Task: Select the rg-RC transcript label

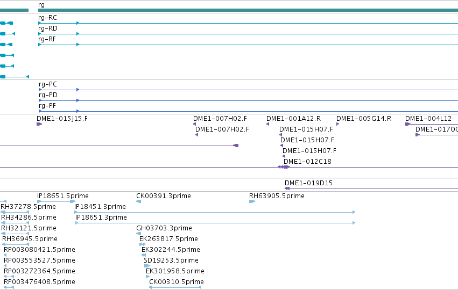Action: click(x=47, y=18)
